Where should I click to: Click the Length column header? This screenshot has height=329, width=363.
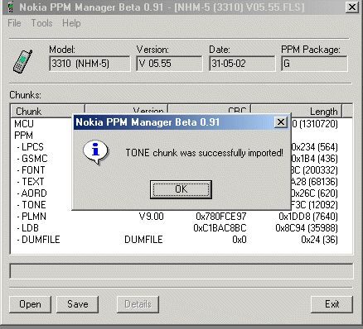tap(297, 111)
